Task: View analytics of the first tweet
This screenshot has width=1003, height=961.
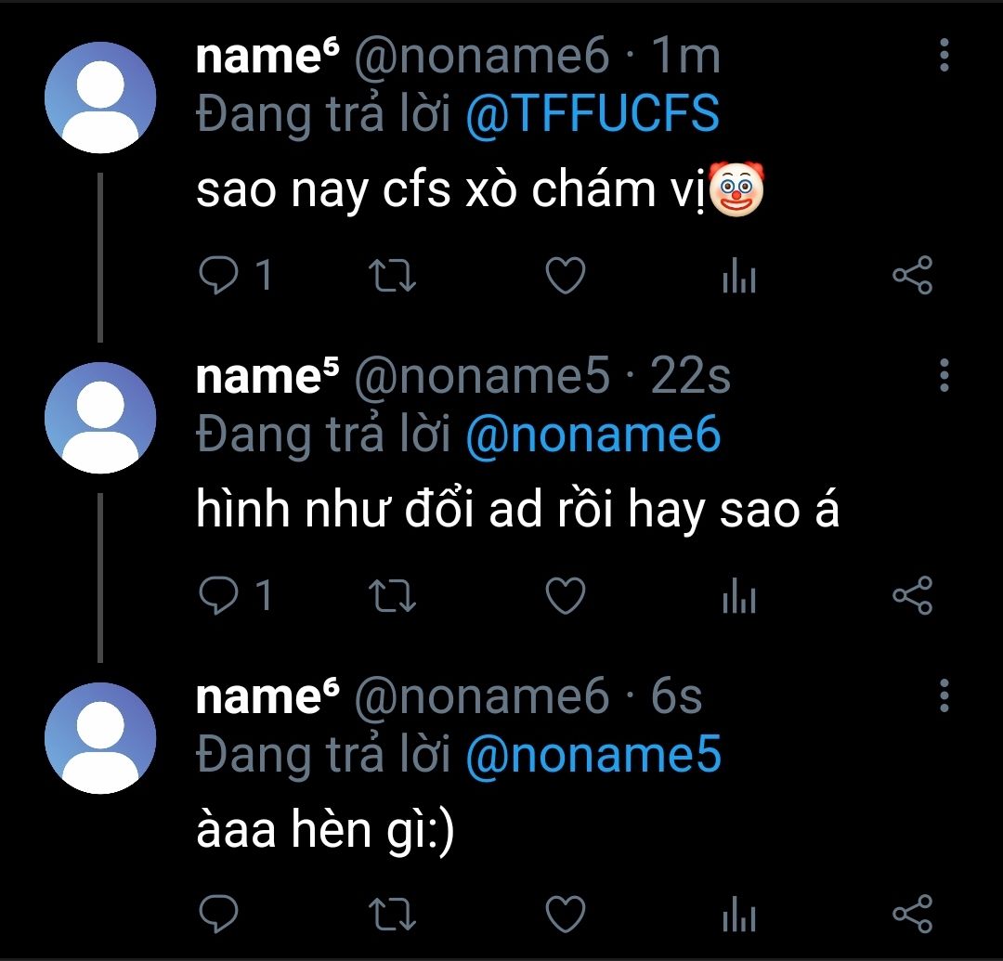Action: coord(739,276)
